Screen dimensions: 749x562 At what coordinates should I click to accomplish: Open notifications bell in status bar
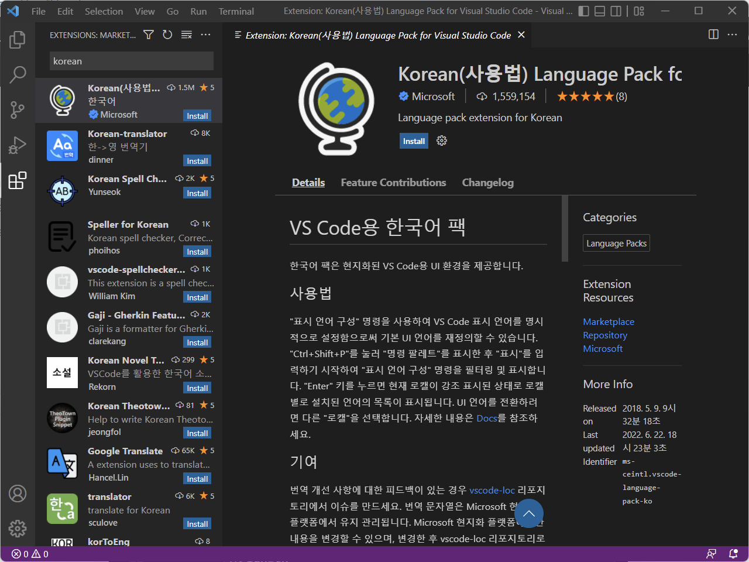tap(733, 554)
